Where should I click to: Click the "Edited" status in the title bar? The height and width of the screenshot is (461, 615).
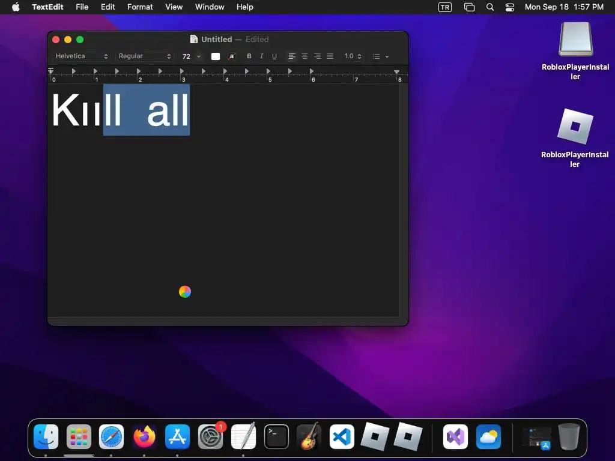pos(257,39)
